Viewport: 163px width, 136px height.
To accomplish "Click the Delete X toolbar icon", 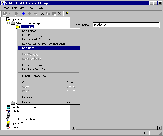I will [60, 14].
